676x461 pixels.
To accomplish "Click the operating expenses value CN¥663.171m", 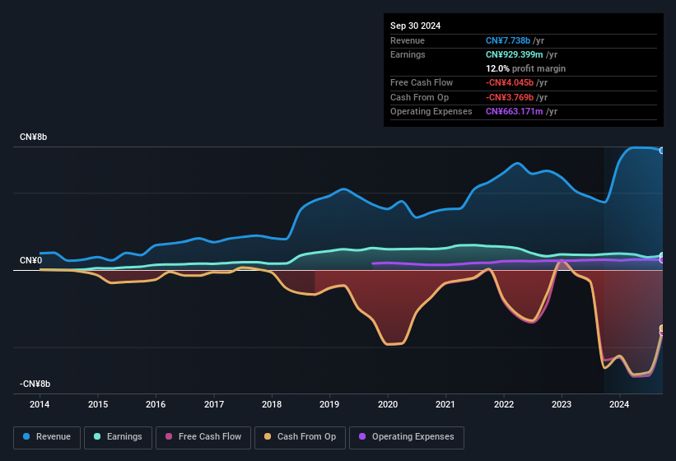I will (515, 112).
